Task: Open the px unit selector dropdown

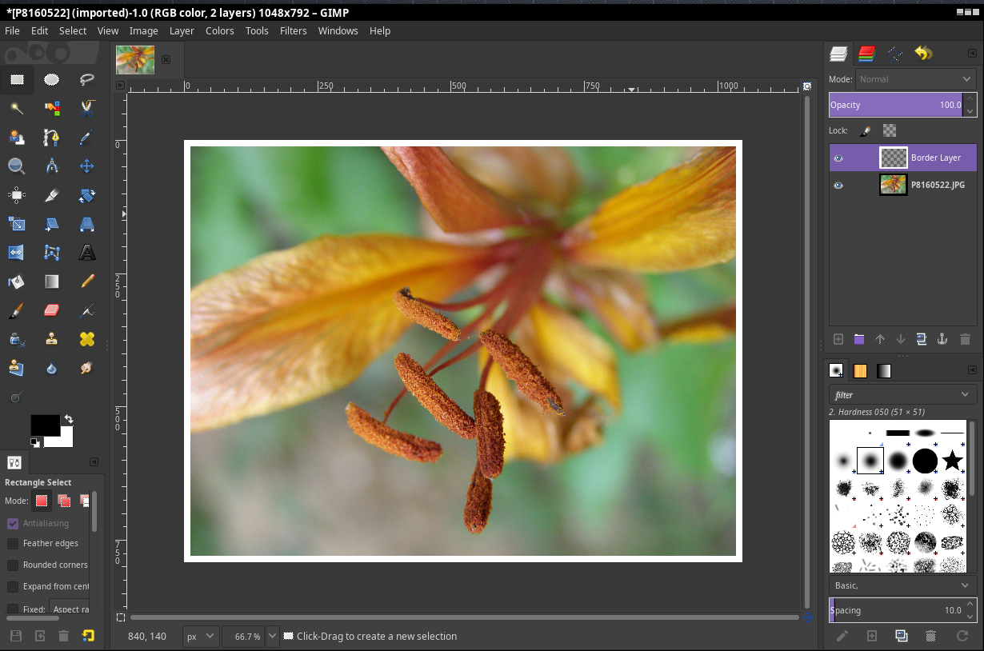Action: [x=201, y=637]
